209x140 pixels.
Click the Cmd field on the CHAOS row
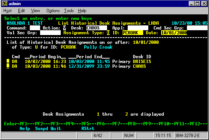(8, 66)
